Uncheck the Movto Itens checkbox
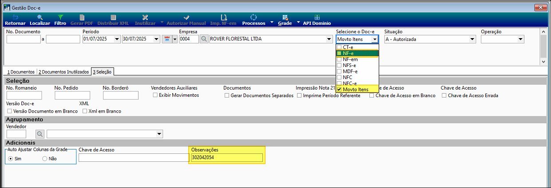The height and width of the screenshot is (188, 551). click(340, 90)
